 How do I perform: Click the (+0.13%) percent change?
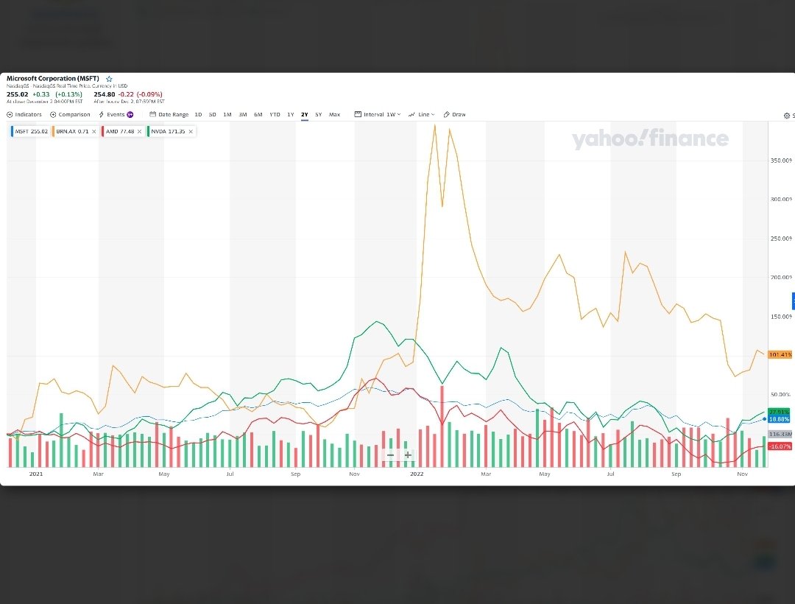click(68, 94)
